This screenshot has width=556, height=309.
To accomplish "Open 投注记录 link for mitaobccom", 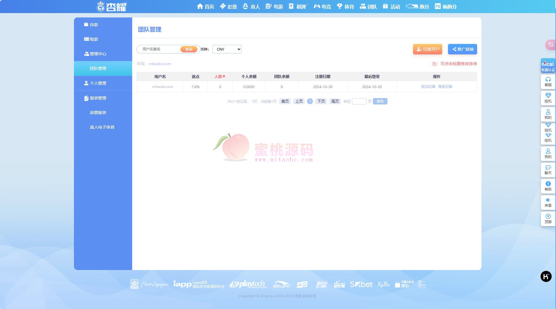I will tap(428, 87).
